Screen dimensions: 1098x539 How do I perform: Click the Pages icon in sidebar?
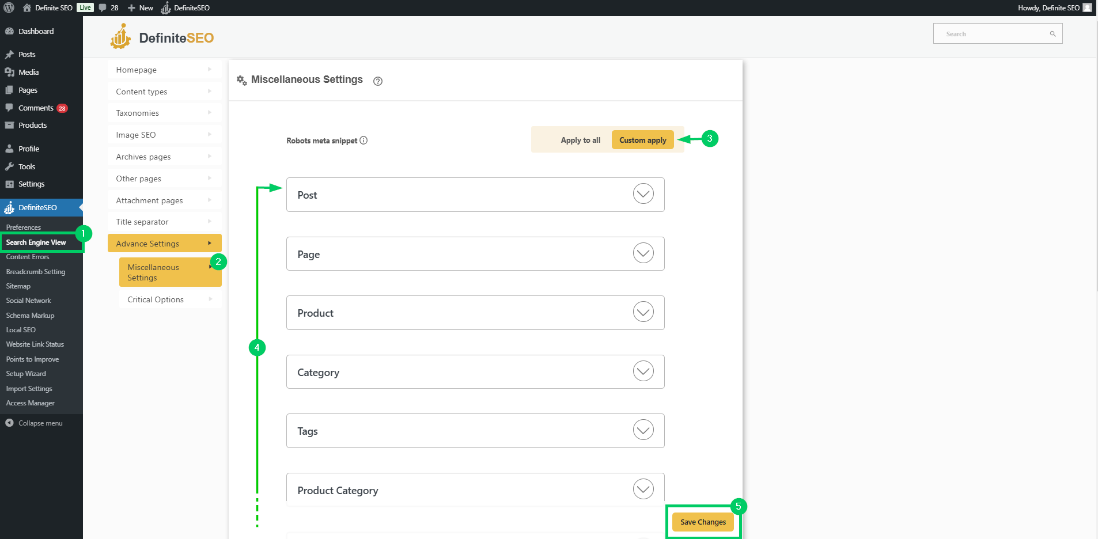[x=9, y=90]
